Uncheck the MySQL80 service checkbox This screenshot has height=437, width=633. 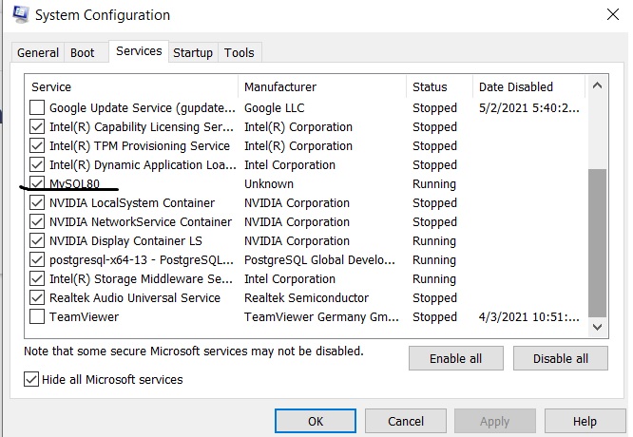coord(37,183)
